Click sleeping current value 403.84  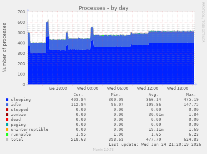click(78, 100)
